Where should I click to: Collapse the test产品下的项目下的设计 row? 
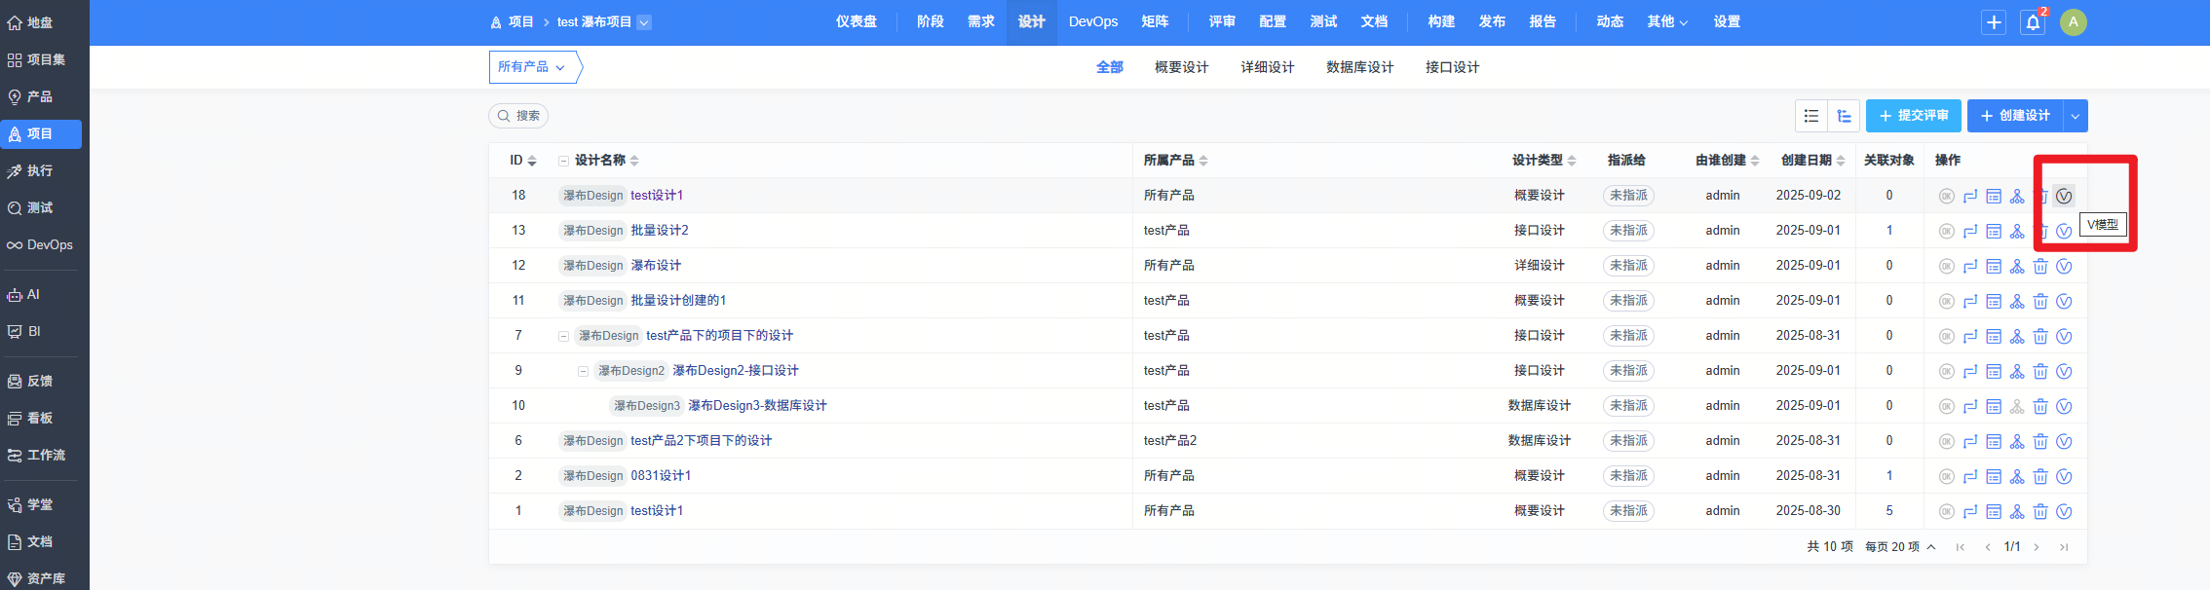coord(563,336)
